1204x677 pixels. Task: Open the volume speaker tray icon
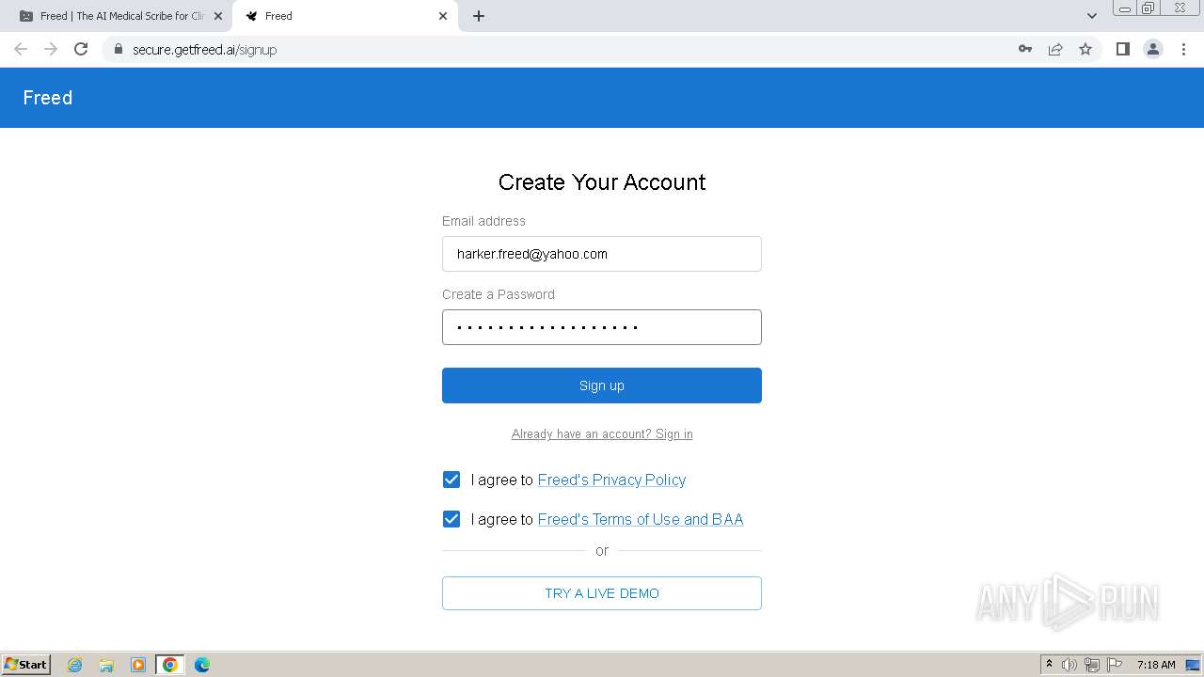point(1069,665)
